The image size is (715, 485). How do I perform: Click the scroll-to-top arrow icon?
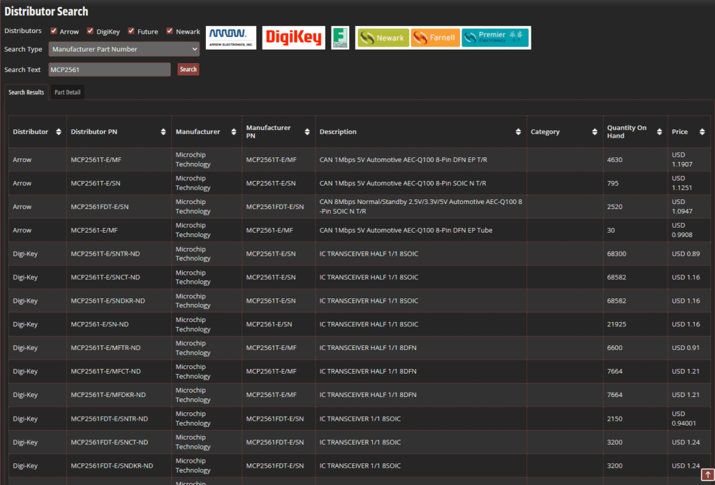click(x=707, y=475)
